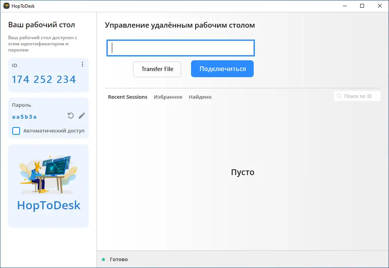Click the magnifier icon in search box
The width and height of the screenshot is (389, 268).
coord(339,96)
